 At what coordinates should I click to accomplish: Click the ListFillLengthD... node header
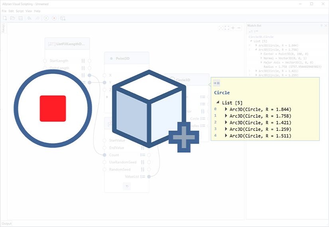click(x=67, y=43)
